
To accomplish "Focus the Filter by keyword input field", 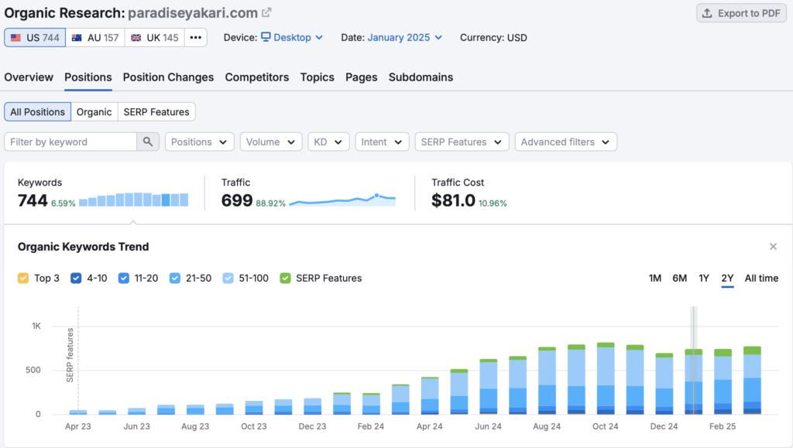I will (70, 142).
